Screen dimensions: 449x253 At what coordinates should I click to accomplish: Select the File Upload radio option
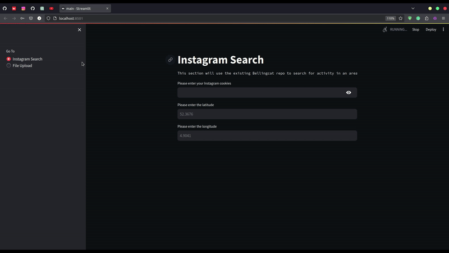click(19, 66)
